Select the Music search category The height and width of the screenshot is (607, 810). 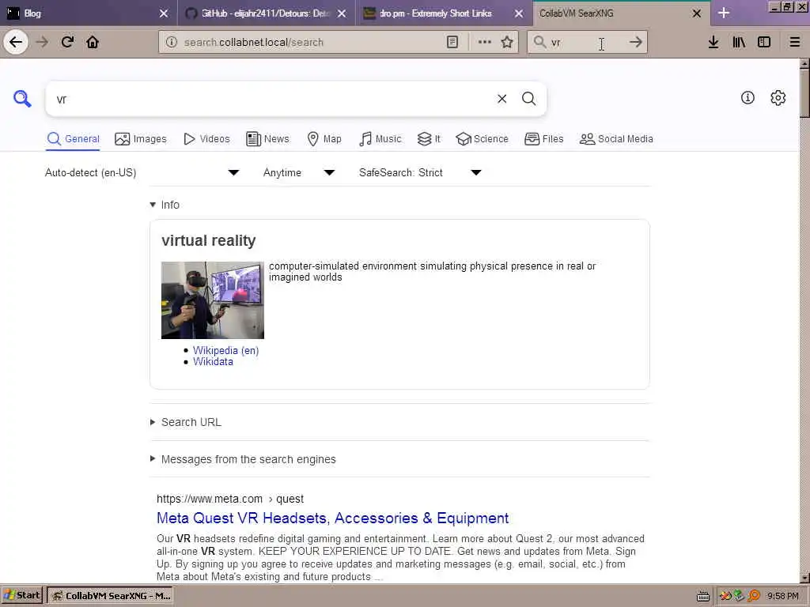coord(380,139)
